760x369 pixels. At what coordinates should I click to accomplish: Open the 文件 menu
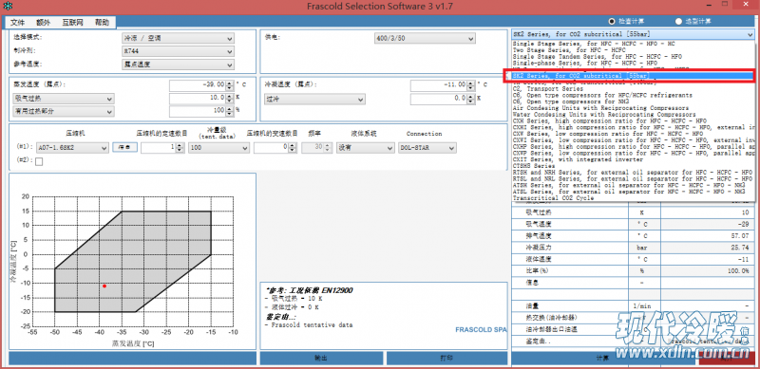tap(17, 22)
